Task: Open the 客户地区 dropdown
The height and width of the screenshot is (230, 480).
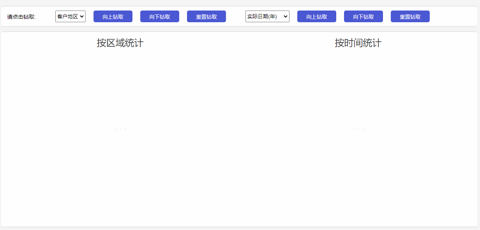Action: click(x=70, y=16)
